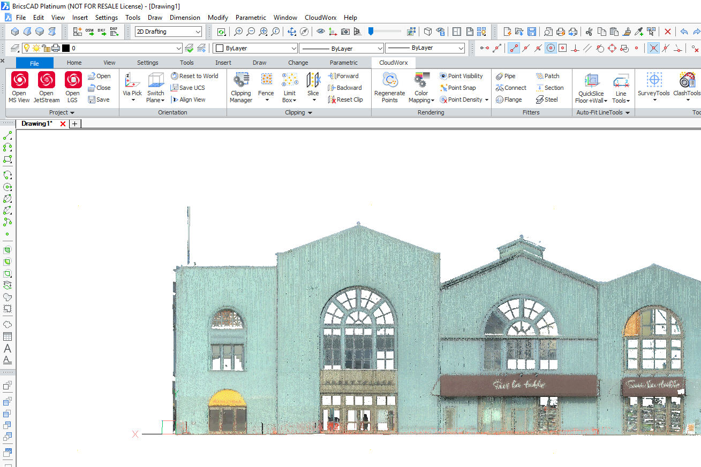Open the Clipping Manager
This screenshot has height=467, width=701.
[241, 88]
